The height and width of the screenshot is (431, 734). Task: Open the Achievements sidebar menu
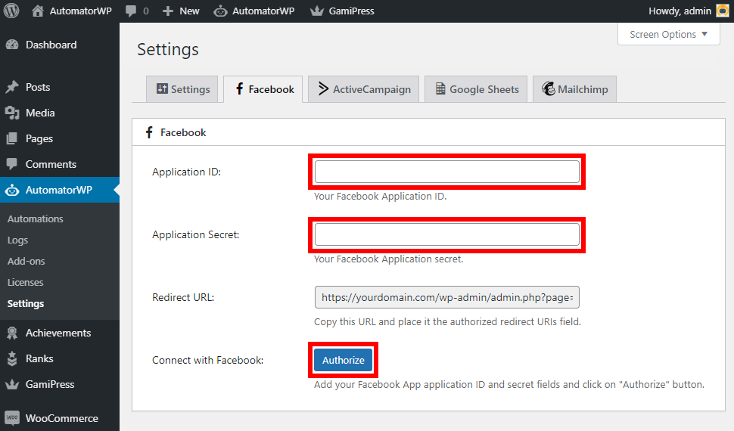click(x=58, y=333)
